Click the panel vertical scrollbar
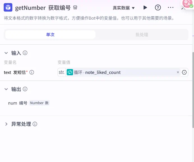This screenshot has height=162, width=194. pos(193,90)
